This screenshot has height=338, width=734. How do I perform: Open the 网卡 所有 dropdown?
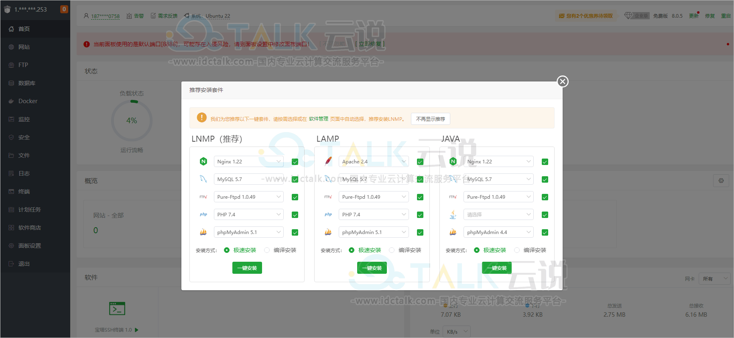click(715, 279)
